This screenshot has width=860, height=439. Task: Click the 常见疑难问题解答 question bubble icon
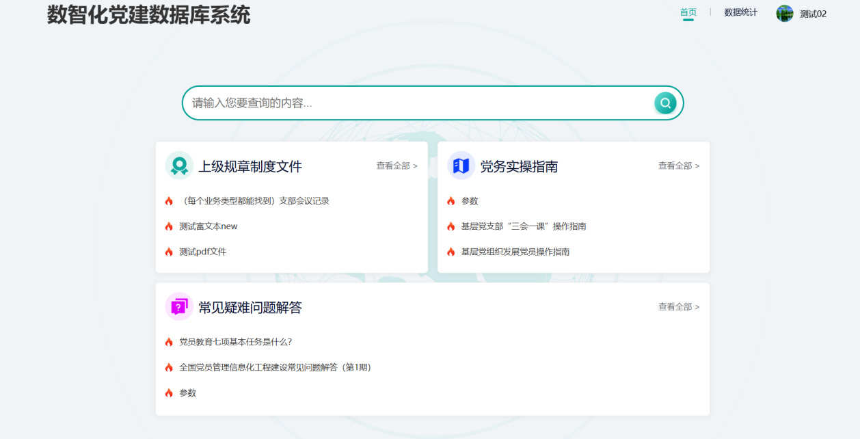[x=179, y=306]
